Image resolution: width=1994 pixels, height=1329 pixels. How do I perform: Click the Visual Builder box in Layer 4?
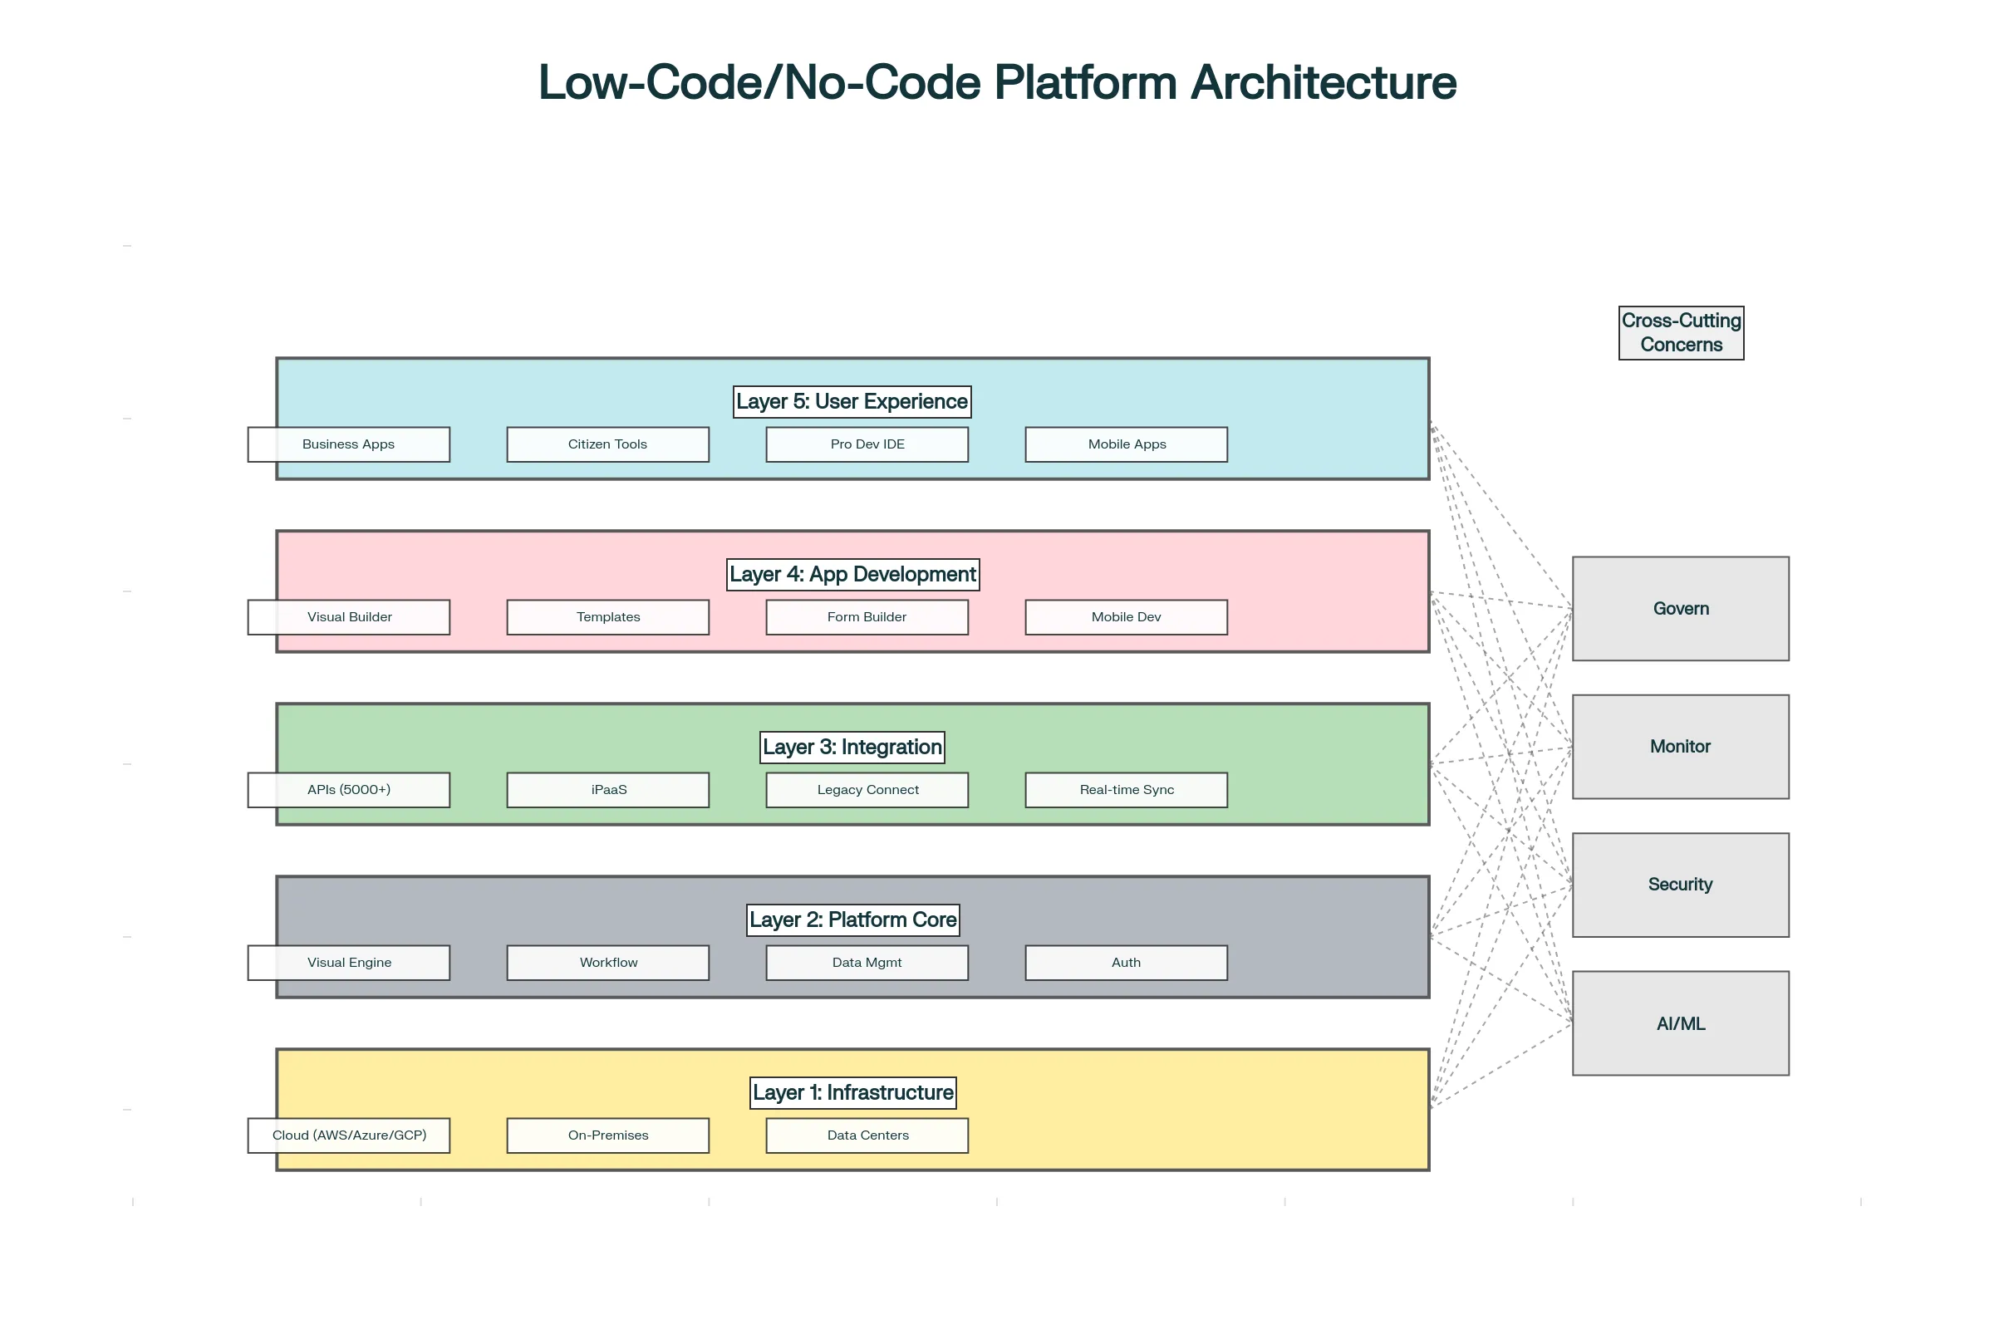pos(348,616)
